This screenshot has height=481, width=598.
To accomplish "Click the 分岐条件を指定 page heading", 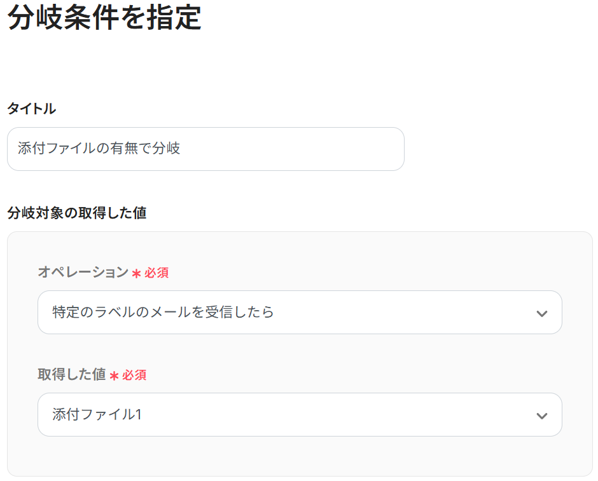I will click(x=104, y=18).
